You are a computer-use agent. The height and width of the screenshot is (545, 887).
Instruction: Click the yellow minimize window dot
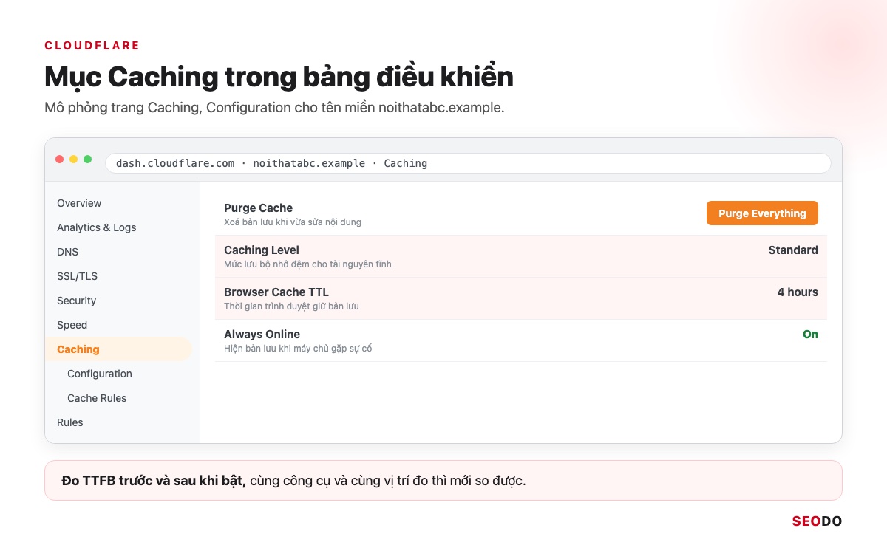[x=74, y=159]
